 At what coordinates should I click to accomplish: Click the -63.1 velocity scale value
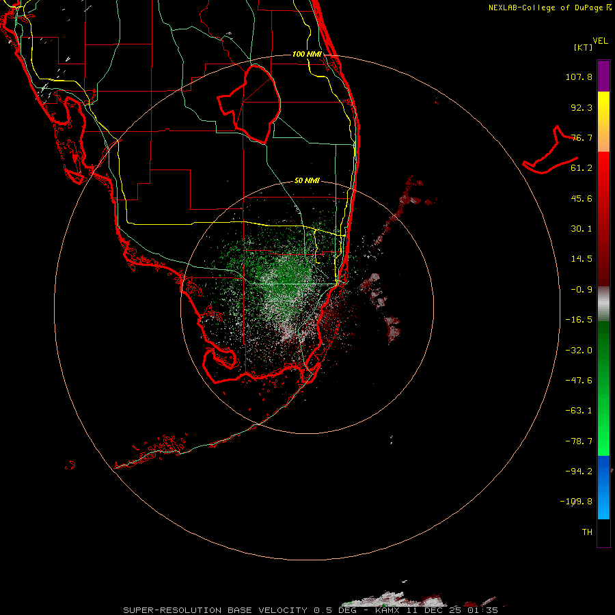tap(579, 411)
